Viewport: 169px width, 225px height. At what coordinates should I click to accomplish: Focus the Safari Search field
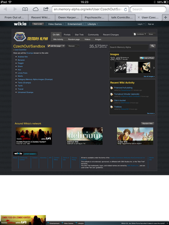point(148,9)
